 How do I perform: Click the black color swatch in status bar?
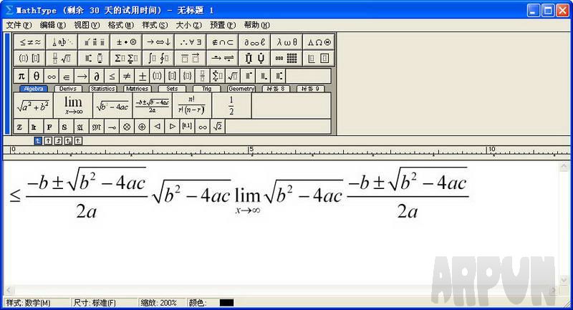click(x=226, y=303)
